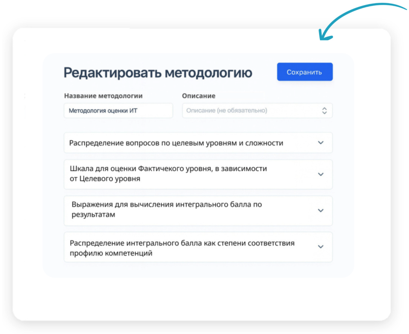Focus the Описание (не обязательно) field
Screen dimensions: 409x334
coord(257,110)
